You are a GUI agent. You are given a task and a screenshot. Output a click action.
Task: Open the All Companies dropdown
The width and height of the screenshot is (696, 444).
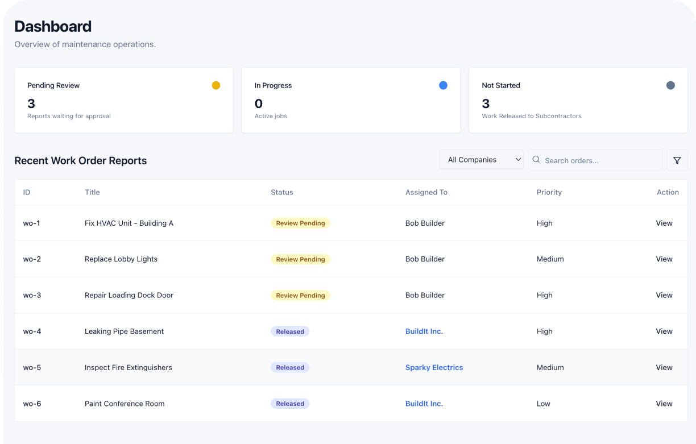[482, 160]
